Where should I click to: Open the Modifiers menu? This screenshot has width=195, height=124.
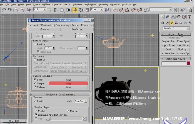click(x=46, y=4)
